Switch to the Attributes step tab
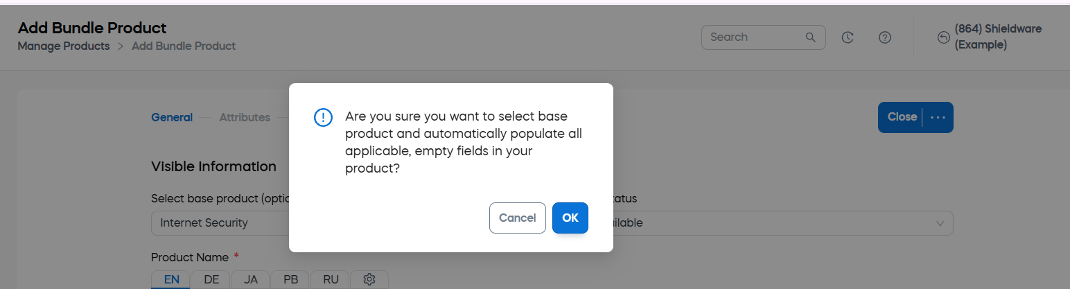 pos(245,117)
